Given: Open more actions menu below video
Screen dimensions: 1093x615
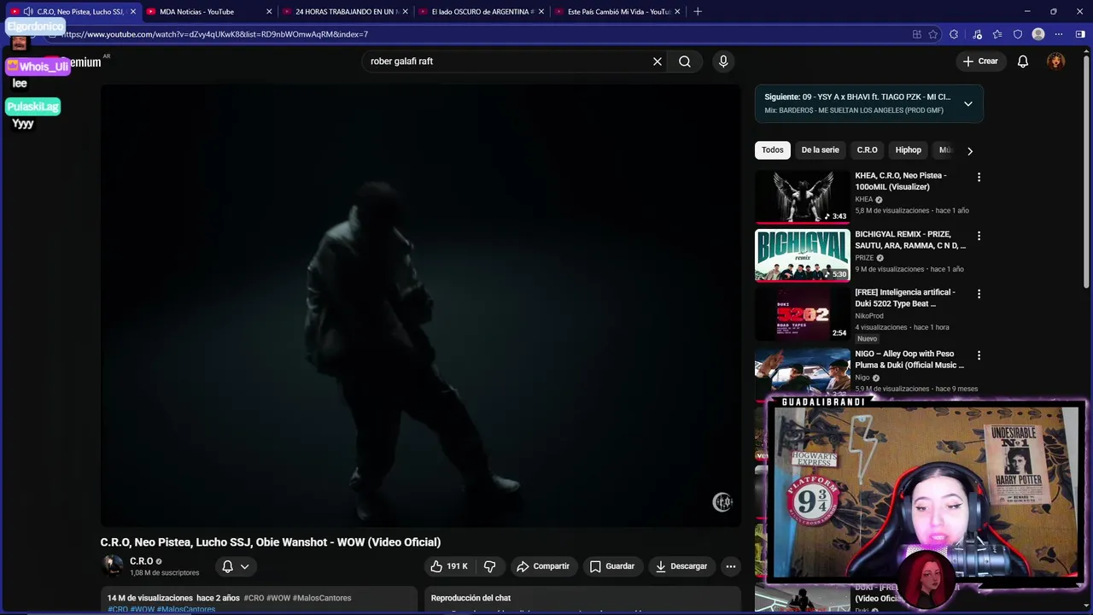Looking at the screenshot, I should pyautogui.click(x=730, y=566).
